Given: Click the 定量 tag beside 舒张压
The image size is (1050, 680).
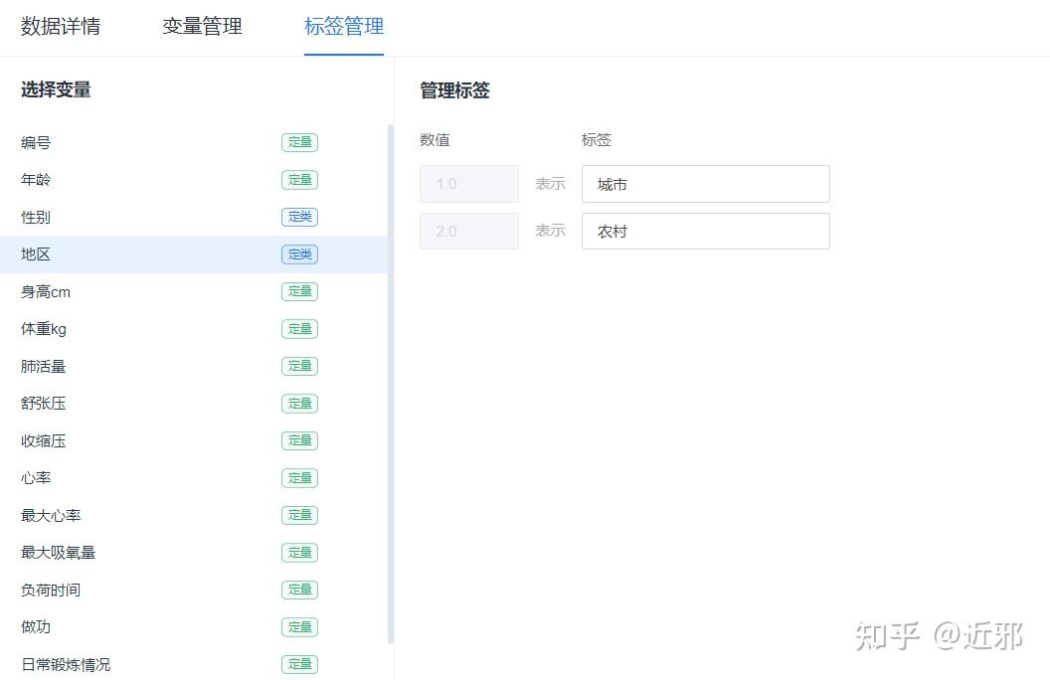Looking at the screenshot, I should point(299,404).
